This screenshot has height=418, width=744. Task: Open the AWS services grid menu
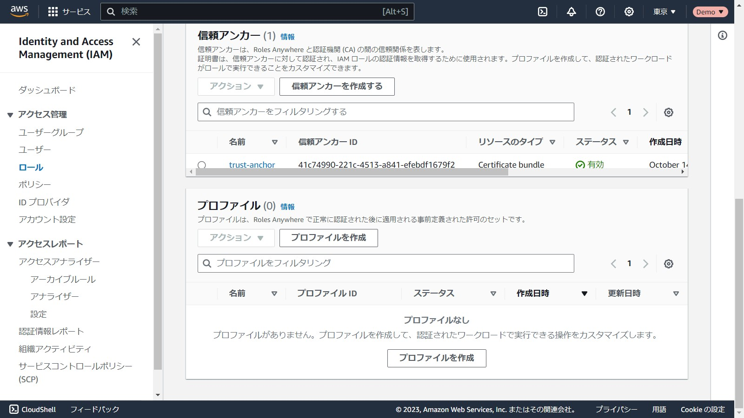(53, 12)
